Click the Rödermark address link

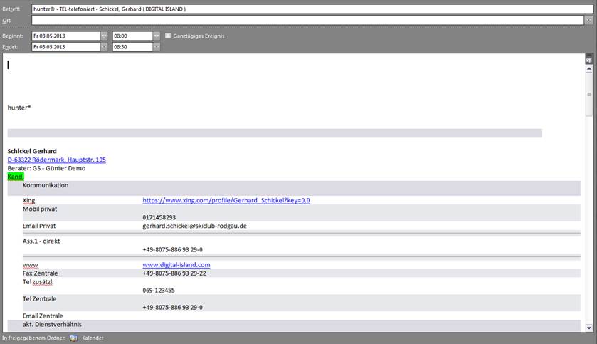click(x=57, y=160)
